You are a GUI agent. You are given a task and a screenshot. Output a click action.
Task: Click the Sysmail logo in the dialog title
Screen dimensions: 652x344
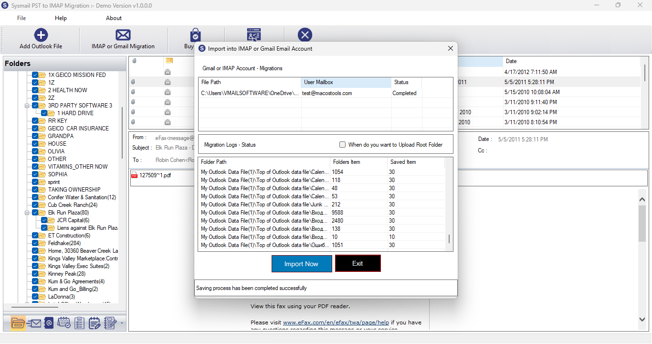[x=202, y=49]
